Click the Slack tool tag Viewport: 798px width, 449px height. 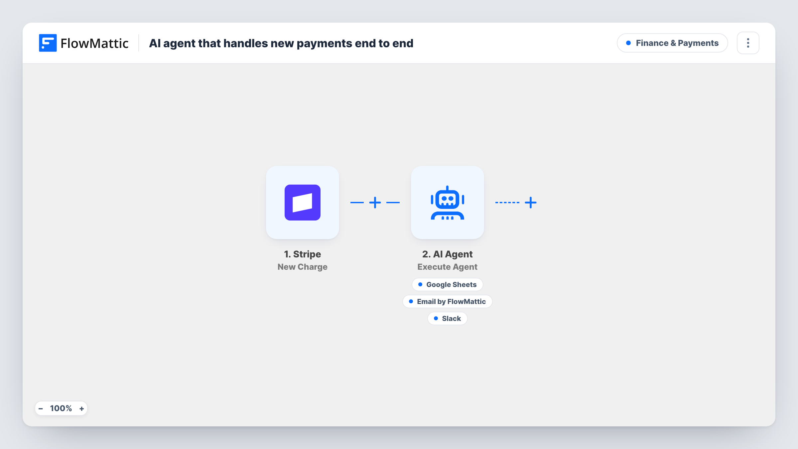[447, 318]
